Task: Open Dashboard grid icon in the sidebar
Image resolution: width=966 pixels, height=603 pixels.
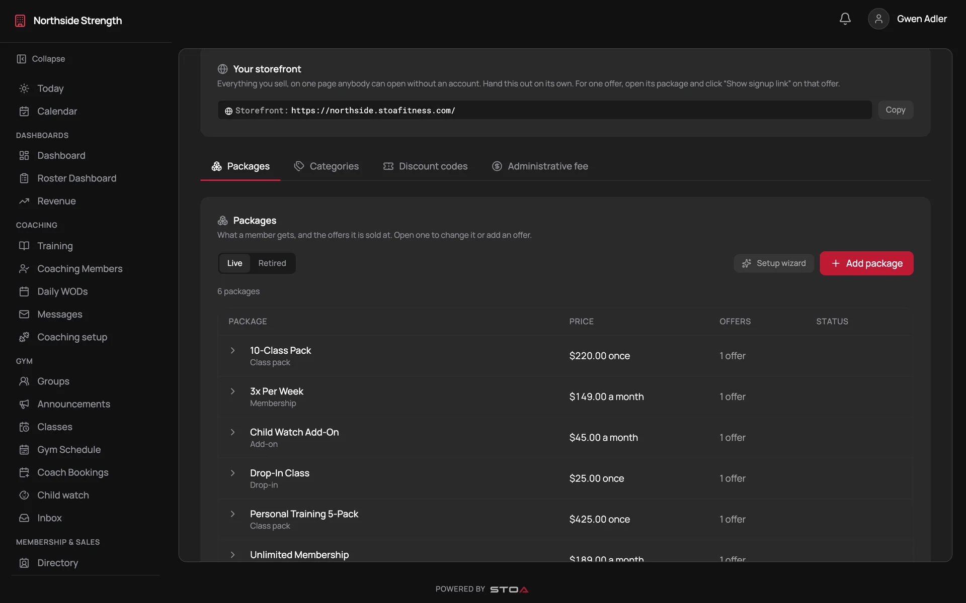Action: (x=24, y=156)
